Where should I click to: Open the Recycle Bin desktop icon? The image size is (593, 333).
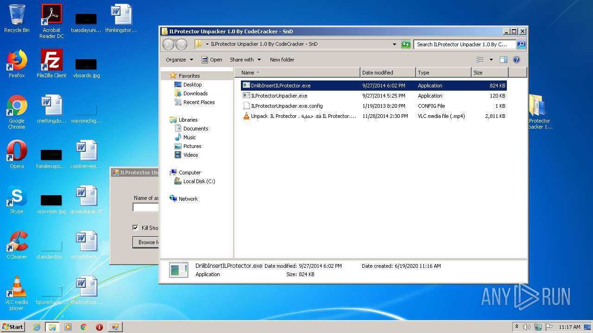tap(17, 18)
